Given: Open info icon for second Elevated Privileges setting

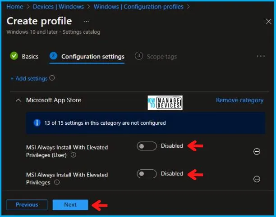Looking at the screenshot, I should (57, 182).
